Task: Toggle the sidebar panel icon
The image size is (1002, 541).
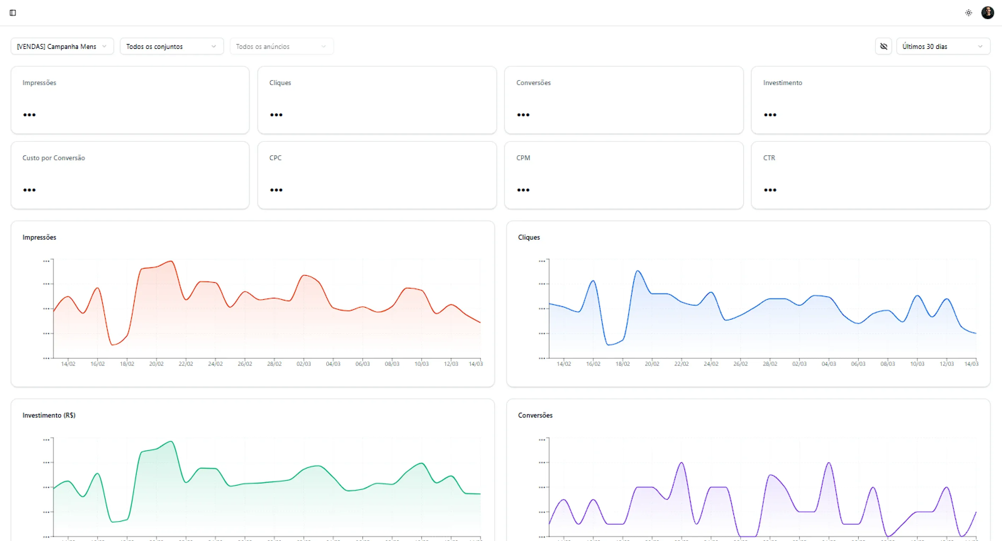Action: (13, 13)
